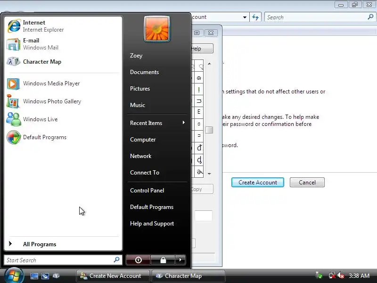Open Default Programs in left Start pane
The width and height of the screenshot is (377, 283).
tap(63, 137)
